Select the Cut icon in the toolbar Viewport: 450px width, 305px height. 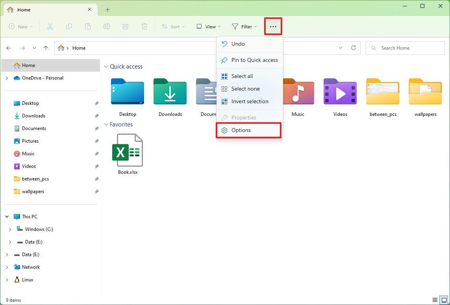click(50, 26)
